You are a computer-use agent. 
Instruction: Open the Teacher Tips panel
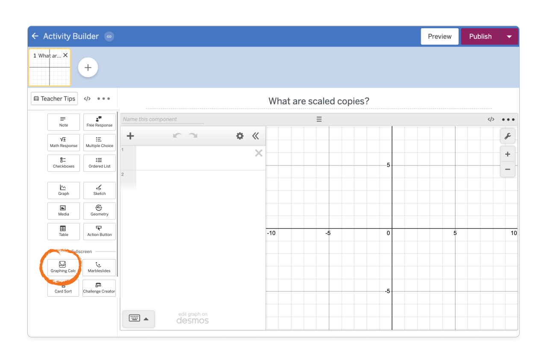(54, 98)
